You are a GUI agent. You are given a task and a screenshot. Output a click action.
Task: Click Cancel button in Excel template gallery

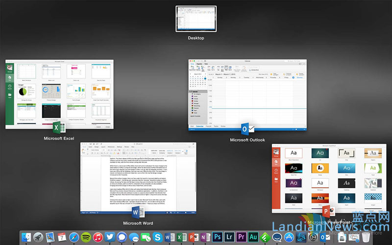click(99, 127)
